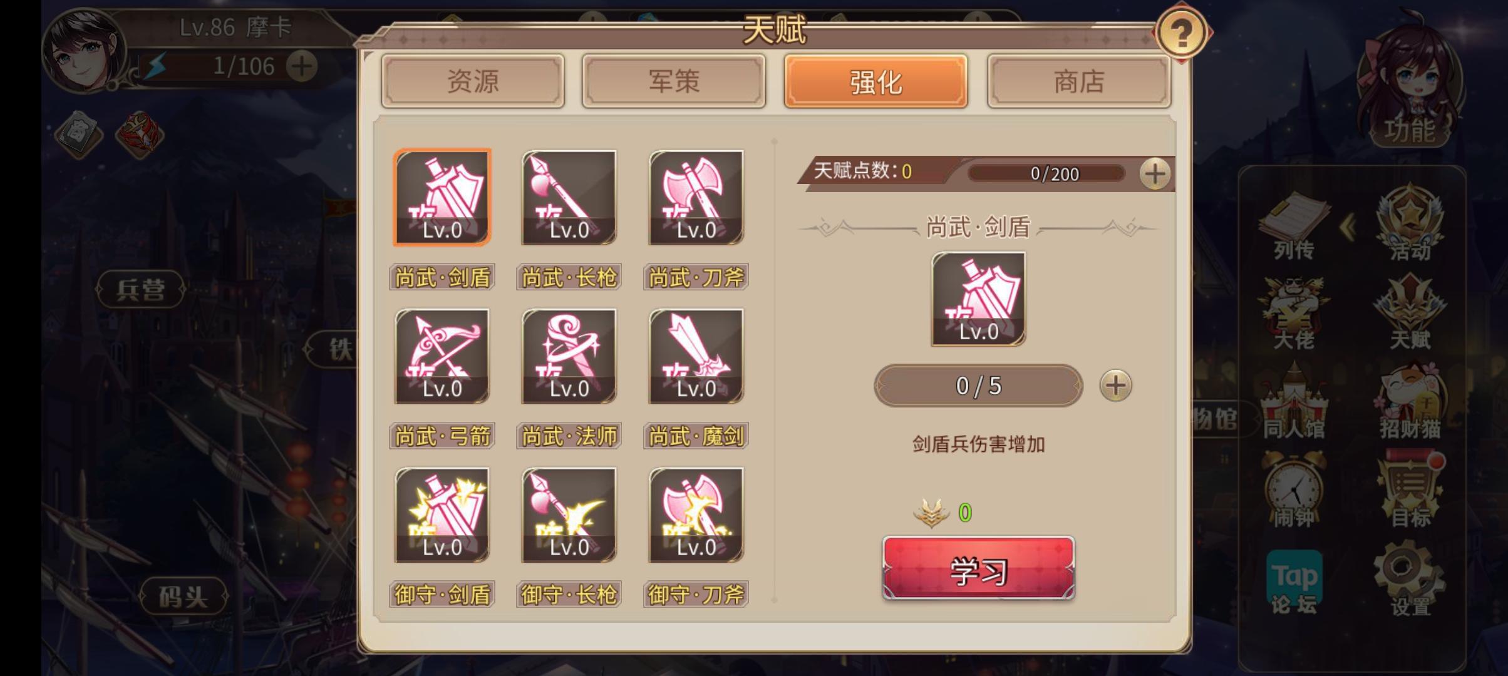Switch to the 资源 tab

[x=473, y=81]
